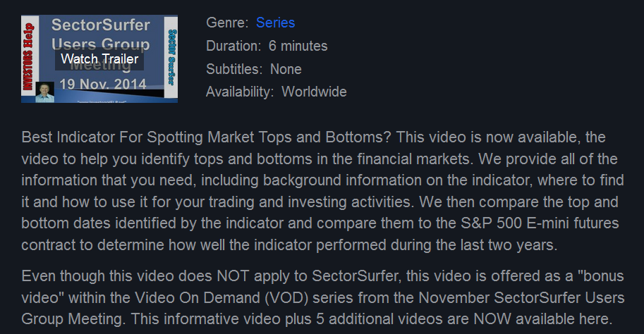This screenshot has width=644, height=334.
Task: Click the Video On Demand (VOD) text
Action: coord(221,298)
